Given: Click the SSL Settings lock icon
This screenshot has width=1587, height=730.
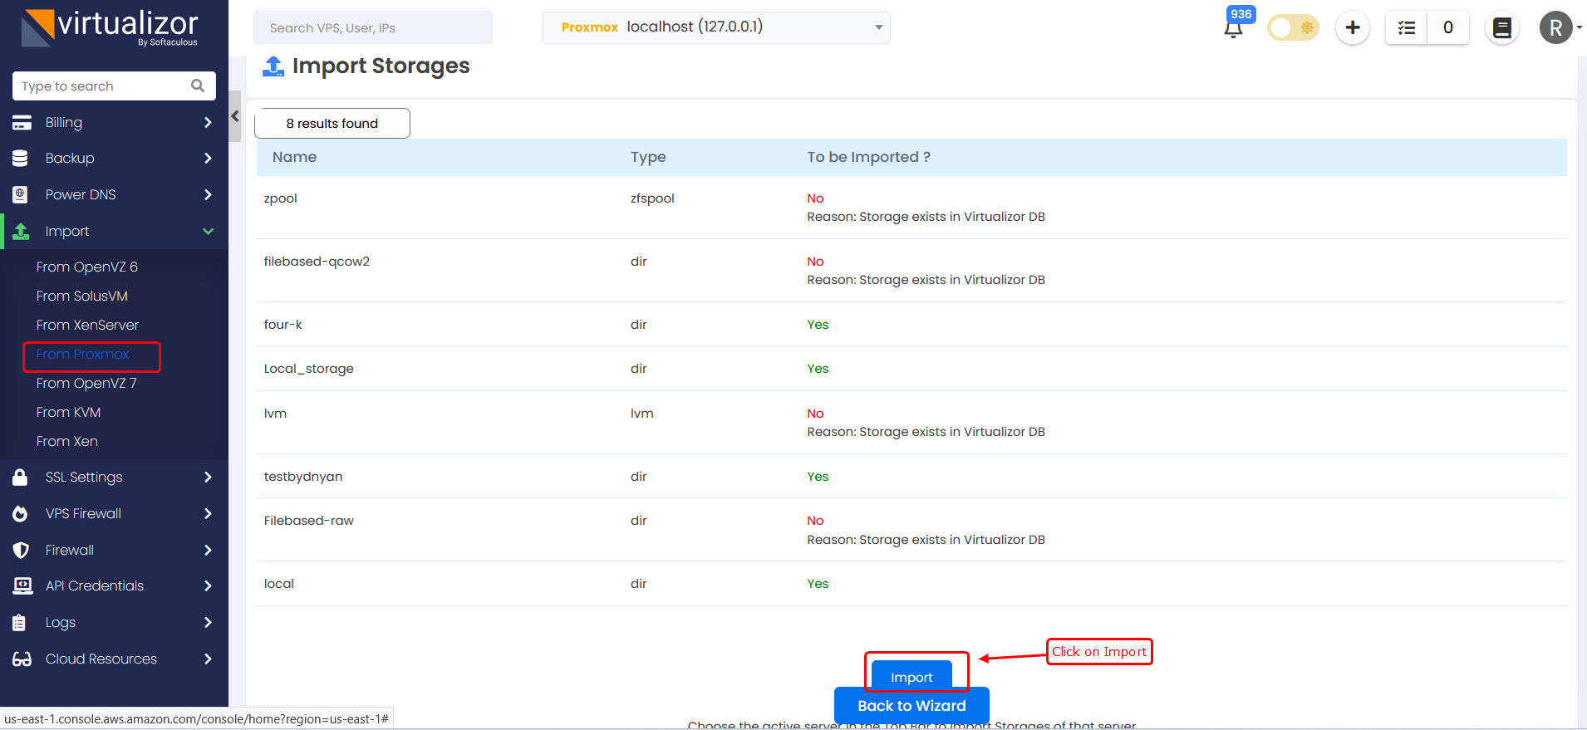Looking at the screenshot, I should click(x=20, y=477).
